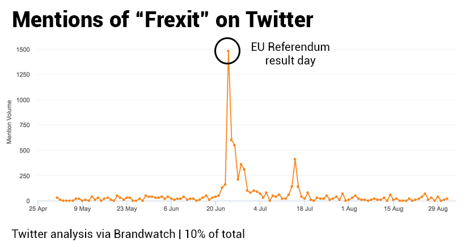Image resolution: width=465 pixels, height=247 pixels.
Task: Click the "23 May" x-axis date
Action: 127,209
